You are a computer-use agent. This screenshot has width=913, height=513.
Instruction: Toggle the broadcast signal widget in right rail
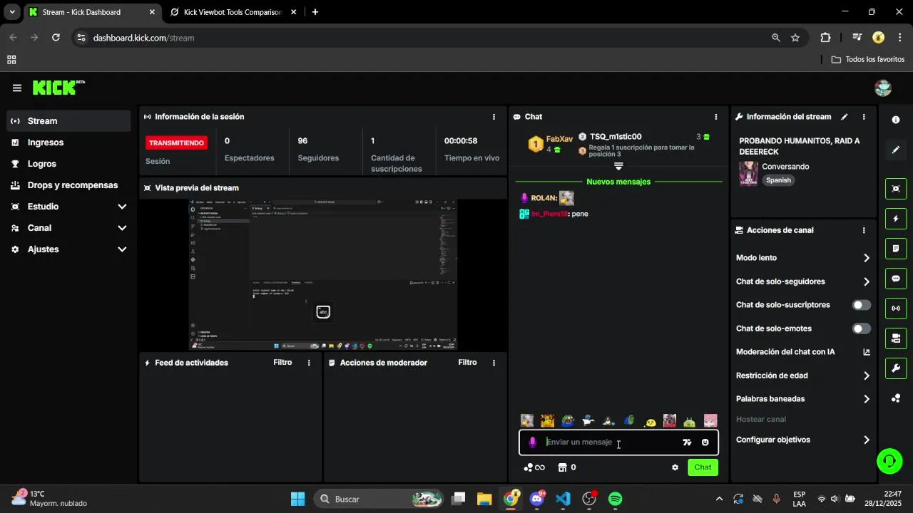[896, 309]
